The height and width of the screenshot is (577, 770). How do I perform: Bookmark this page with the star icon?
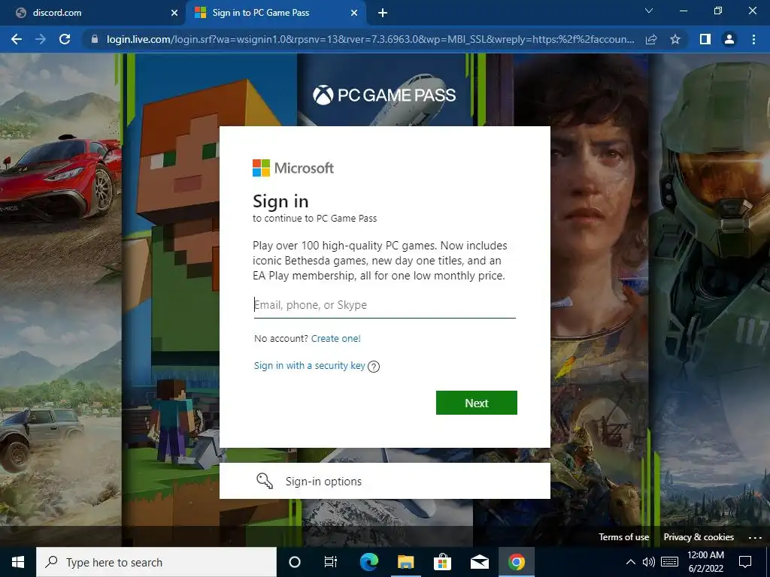coord(675,39)
